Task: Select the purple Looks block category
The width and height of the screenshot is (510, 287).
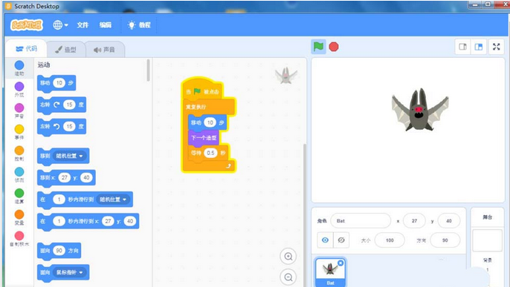Action: pos(19,89)
